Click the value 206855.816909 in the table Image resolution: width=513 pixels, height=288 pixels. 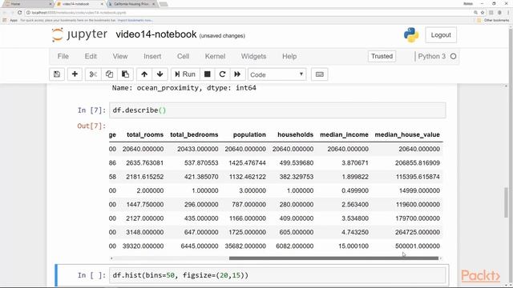pyautogui.click(x=418, y=163)
